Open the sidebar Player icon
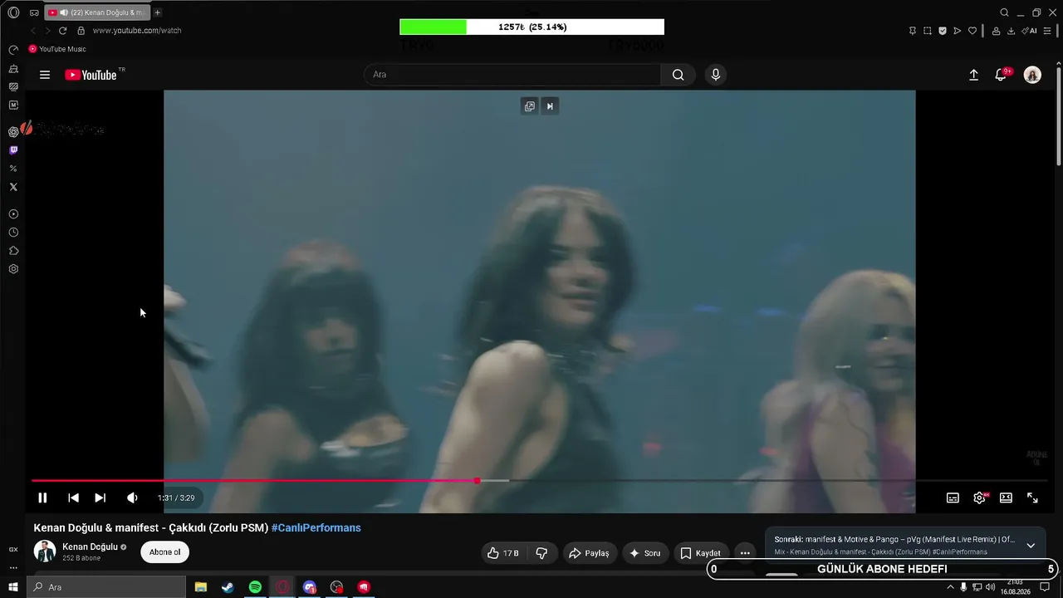The height and width of the screenshot is (598, 1063). [13, 214]
